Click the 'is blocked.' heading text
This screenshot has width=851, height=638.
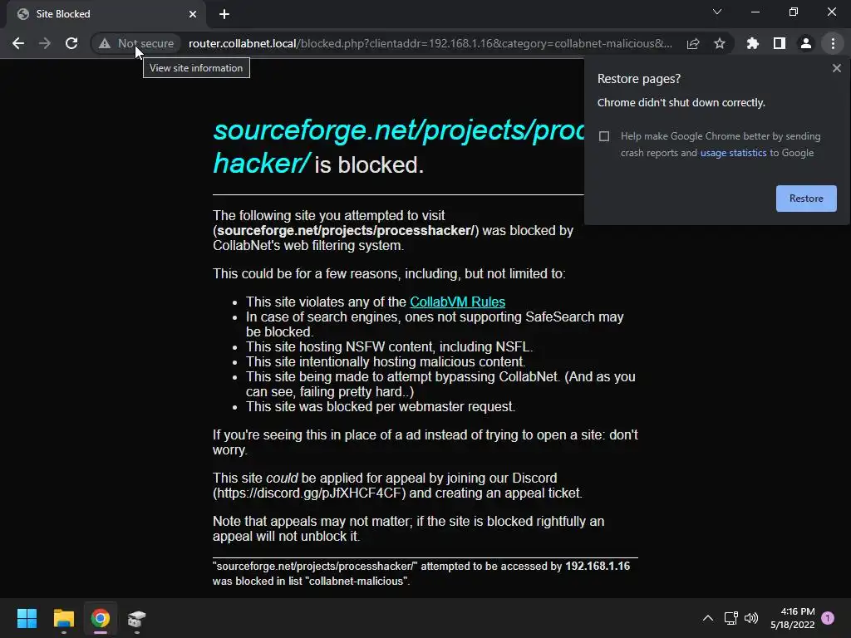pyautogui.click(x=369, y=165)
